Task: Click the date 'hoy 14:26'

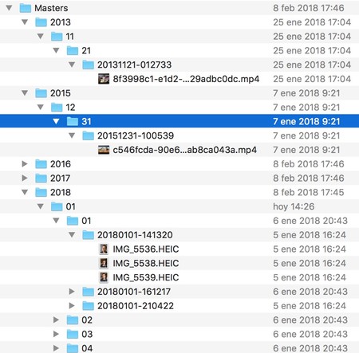Action: pos(294,206)
